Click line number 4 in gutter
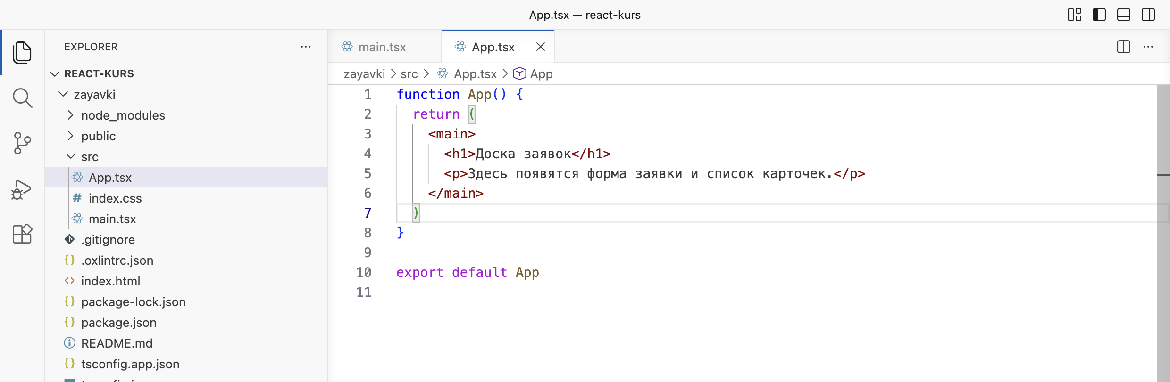 (368, 154)
